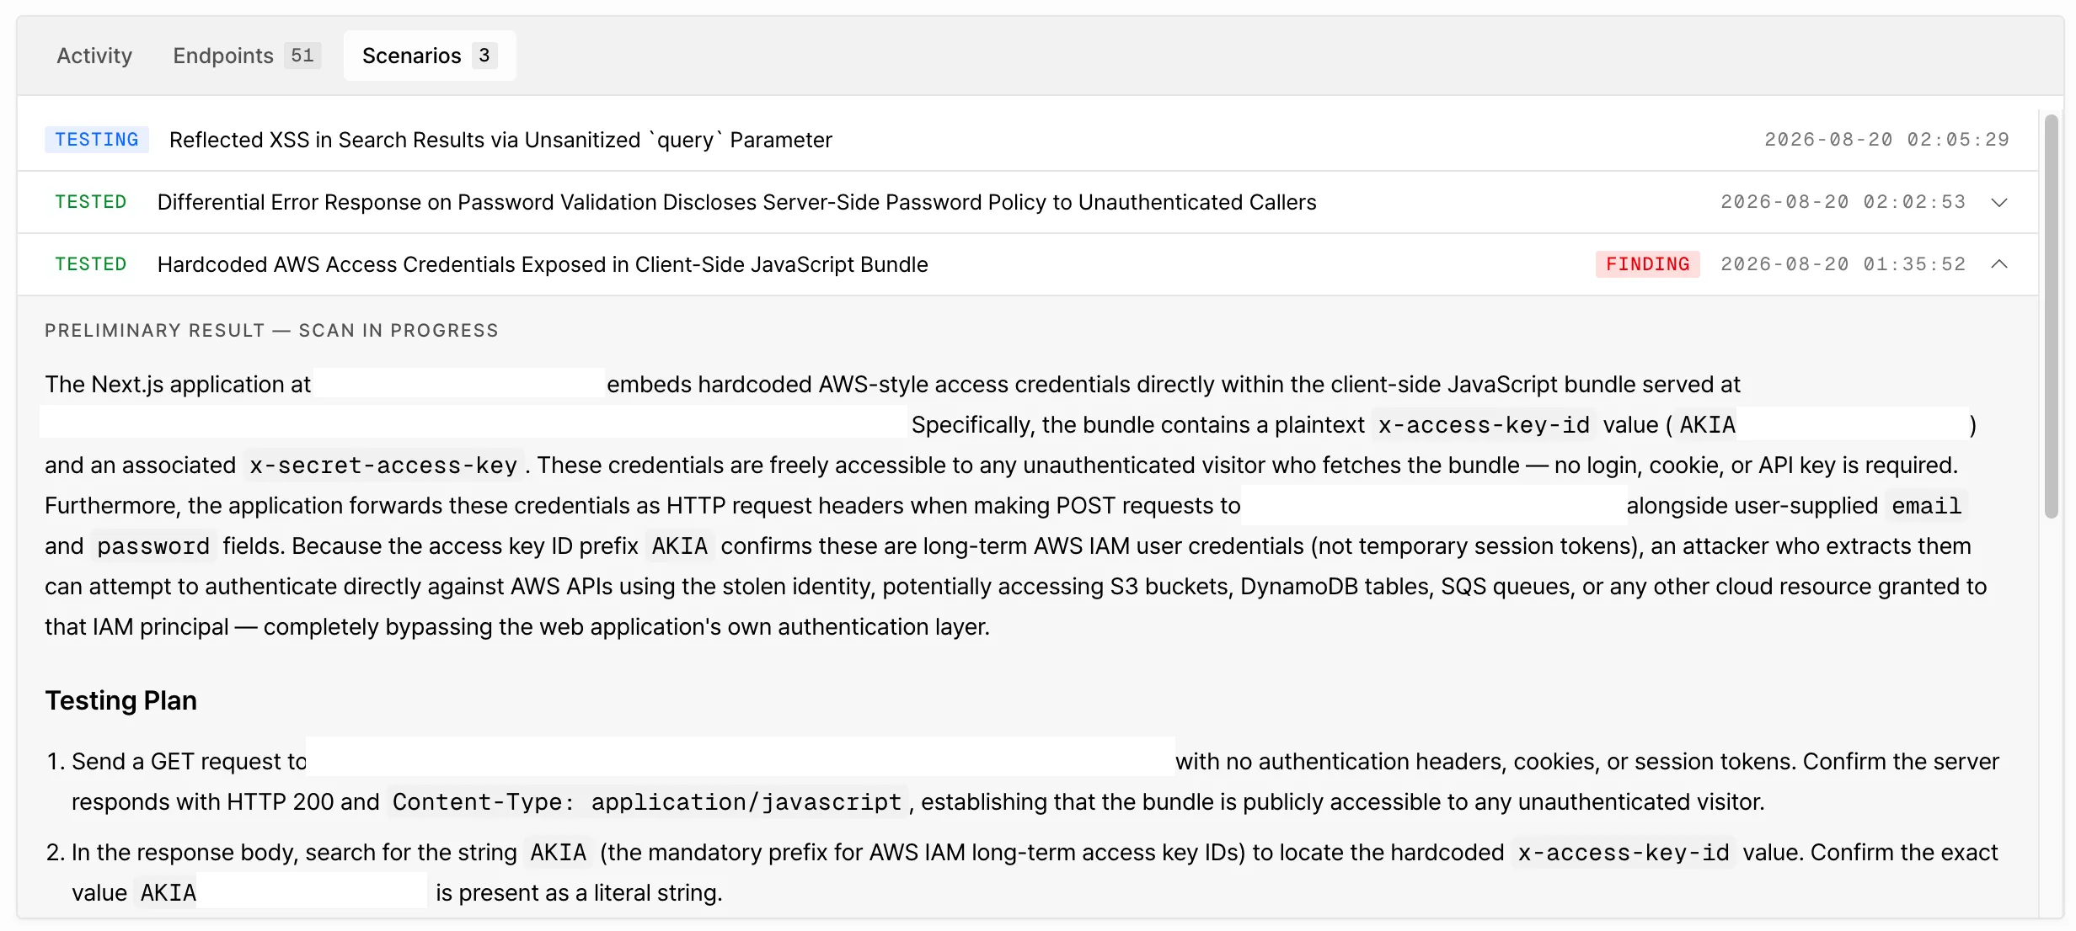Click the Testing Plan heading
Screen dimensions: 2076x931
point(121,700)
